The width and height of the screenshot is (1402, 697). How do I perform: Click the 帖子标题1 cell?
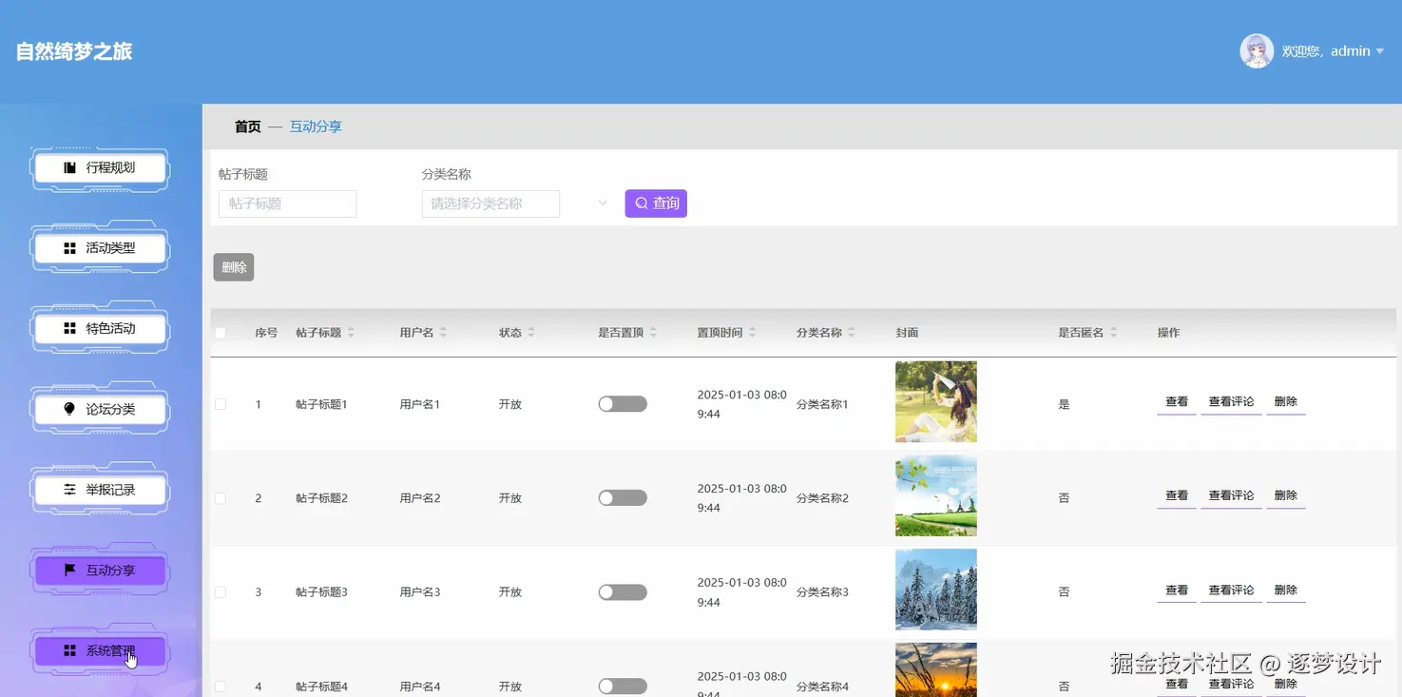pos(321,404)
